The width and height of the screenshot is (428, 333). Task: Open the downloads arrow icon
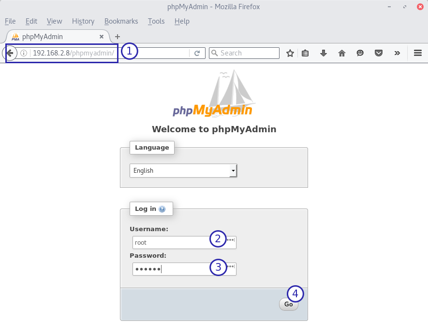pyautogui.click(x=324, y=53)
